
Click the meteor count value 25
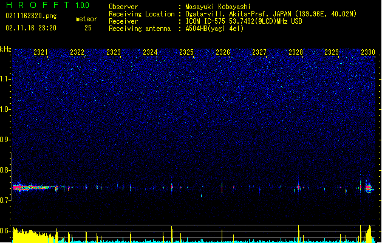[88, 28]
